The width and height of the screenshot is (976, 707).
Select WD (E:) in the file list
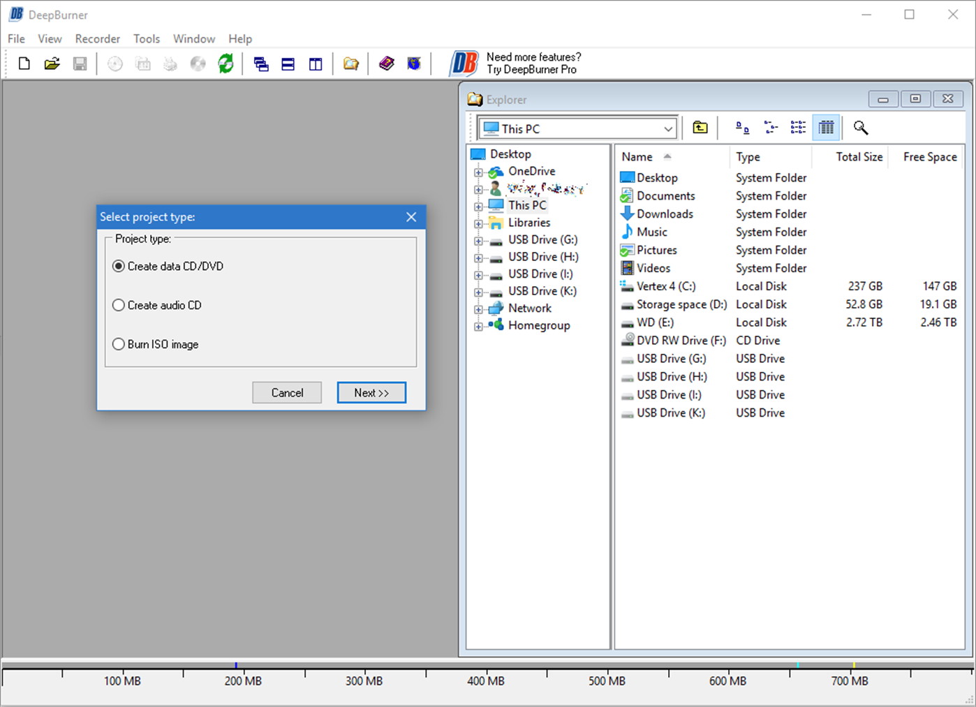655,322
